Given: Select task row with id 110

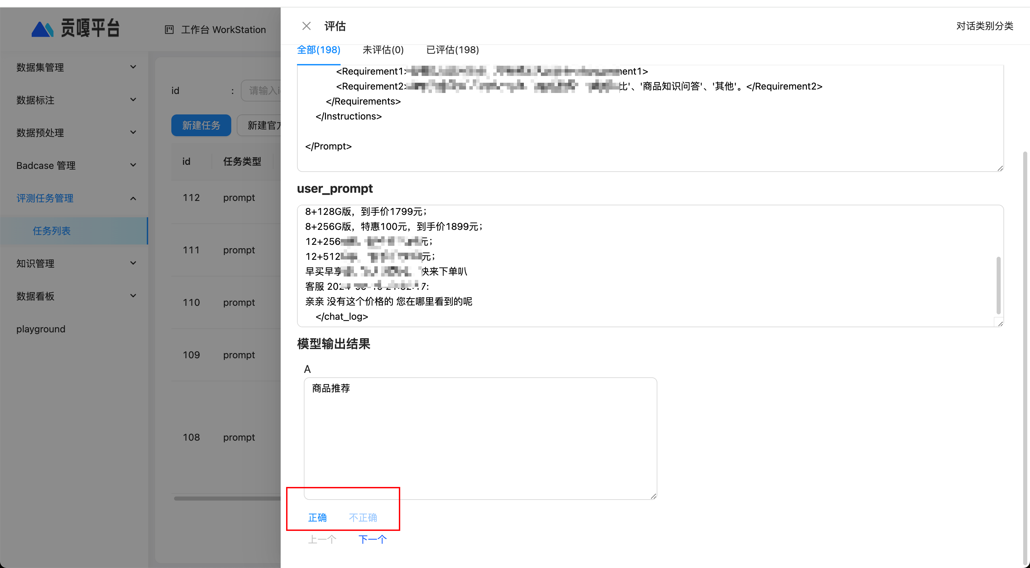Looking at the screenshot, I should pos(226,302).
